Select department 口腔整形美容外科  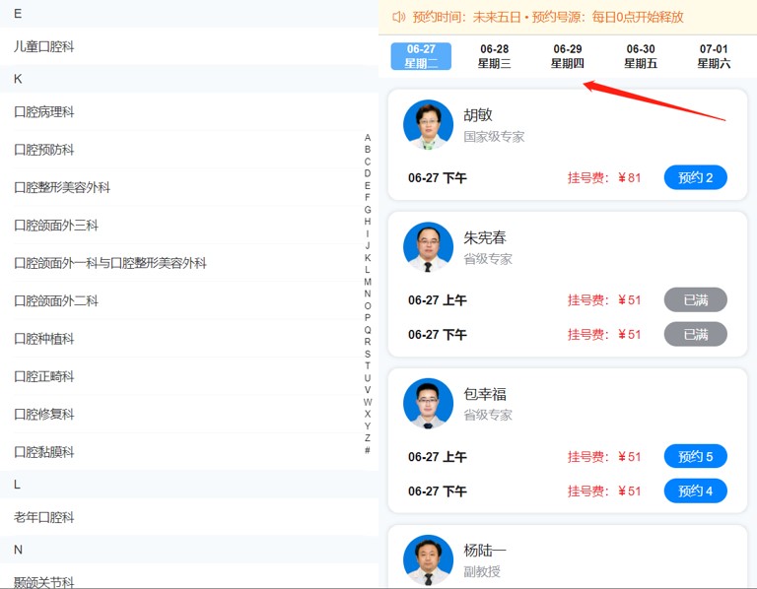pyautogui.click(x=189, y=187)
